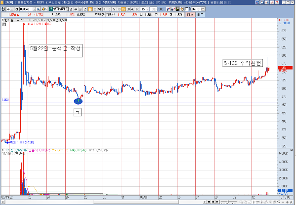Screen dimensions: 296x206
Task: Toggle the checkbox before the 06/18 date field
Action: click(187, 9)
